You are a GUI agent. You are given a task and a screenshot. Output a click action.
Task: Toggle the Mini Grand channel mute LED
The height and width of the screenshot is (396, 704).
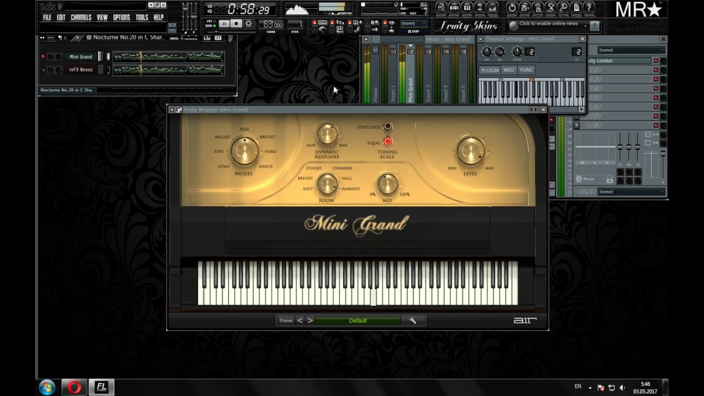click(43, 57)
